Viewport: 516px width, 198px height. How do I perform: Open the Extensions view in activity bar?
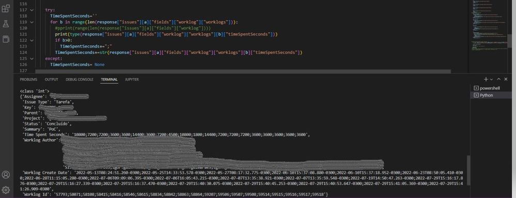point(6,9)
